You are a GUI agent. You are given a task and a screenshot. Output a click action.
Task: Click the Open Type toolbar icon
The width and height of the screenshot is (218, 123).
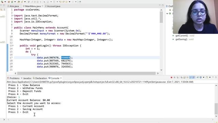pyautogui.click(x=18, y=2)
